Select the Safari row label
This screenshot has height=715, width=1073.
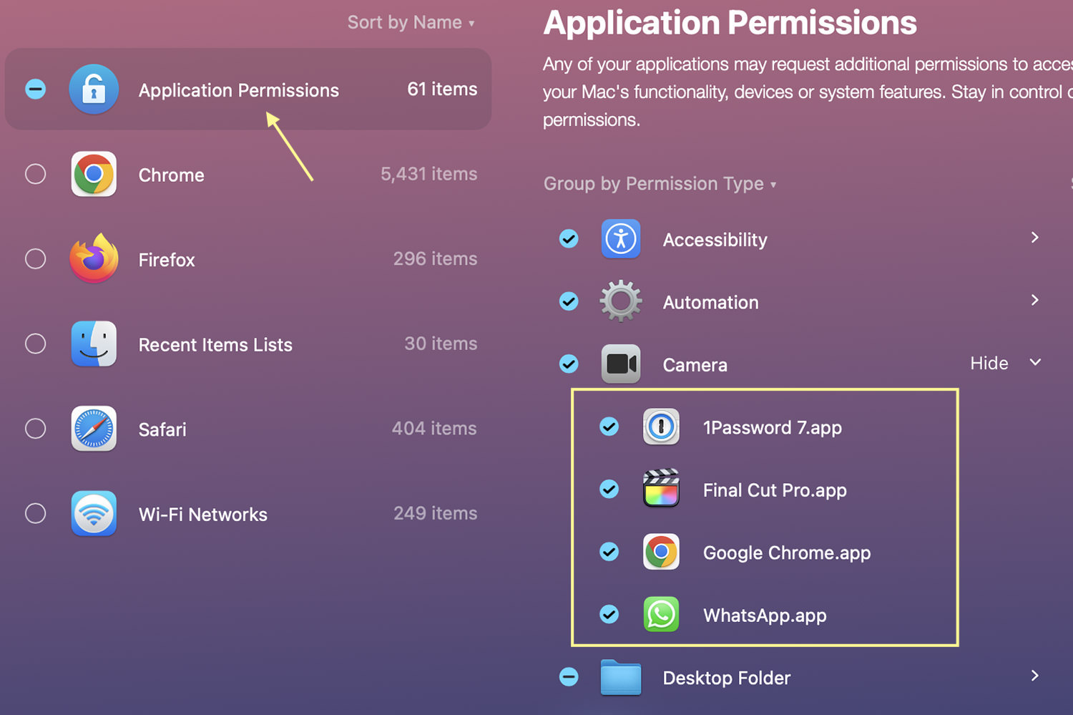click(x=162, y=429)
